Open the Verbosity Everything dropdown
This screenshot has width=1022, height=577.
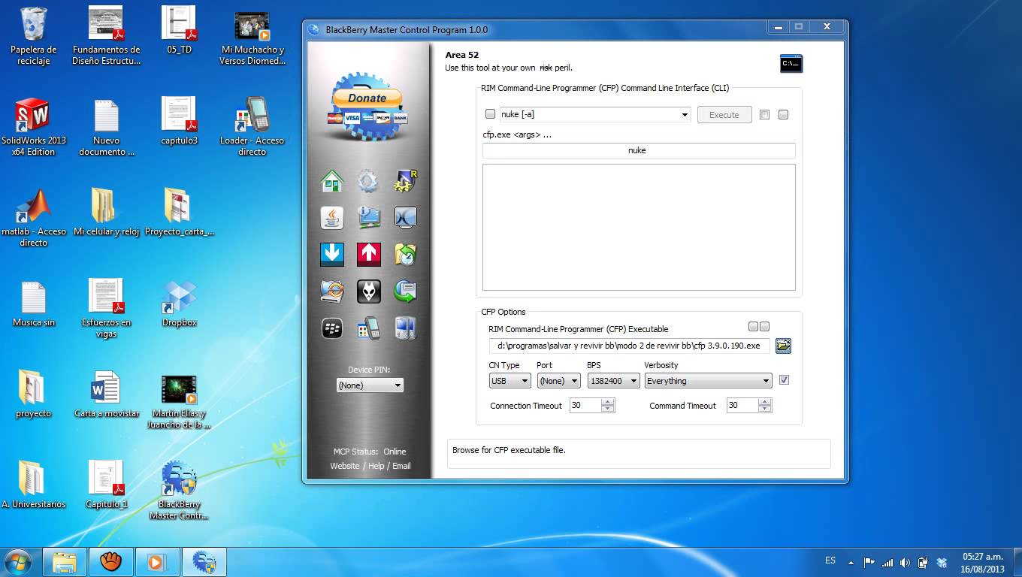tap(709, 381)
